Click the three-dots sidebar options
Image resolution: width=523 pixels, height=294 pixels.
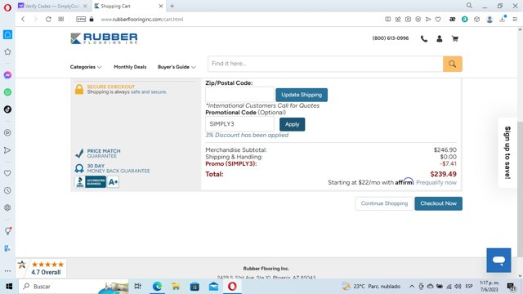point(7,271)
